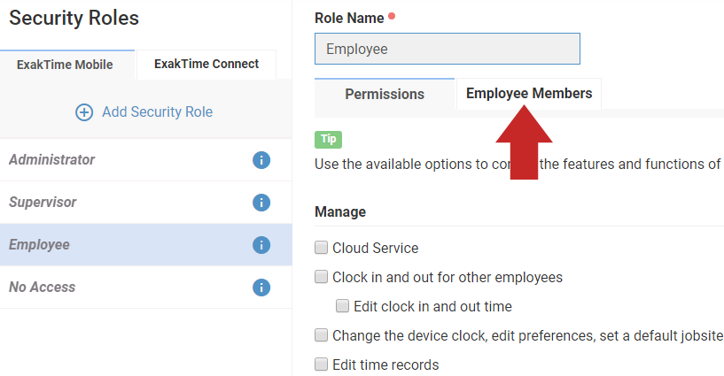Open the Permissions tab
The image size is (724, 376).
[385, 94]
